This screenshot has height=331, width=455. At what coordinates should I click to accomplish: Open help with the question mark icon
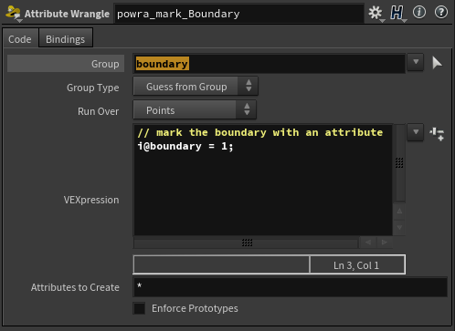pos(441,13)
